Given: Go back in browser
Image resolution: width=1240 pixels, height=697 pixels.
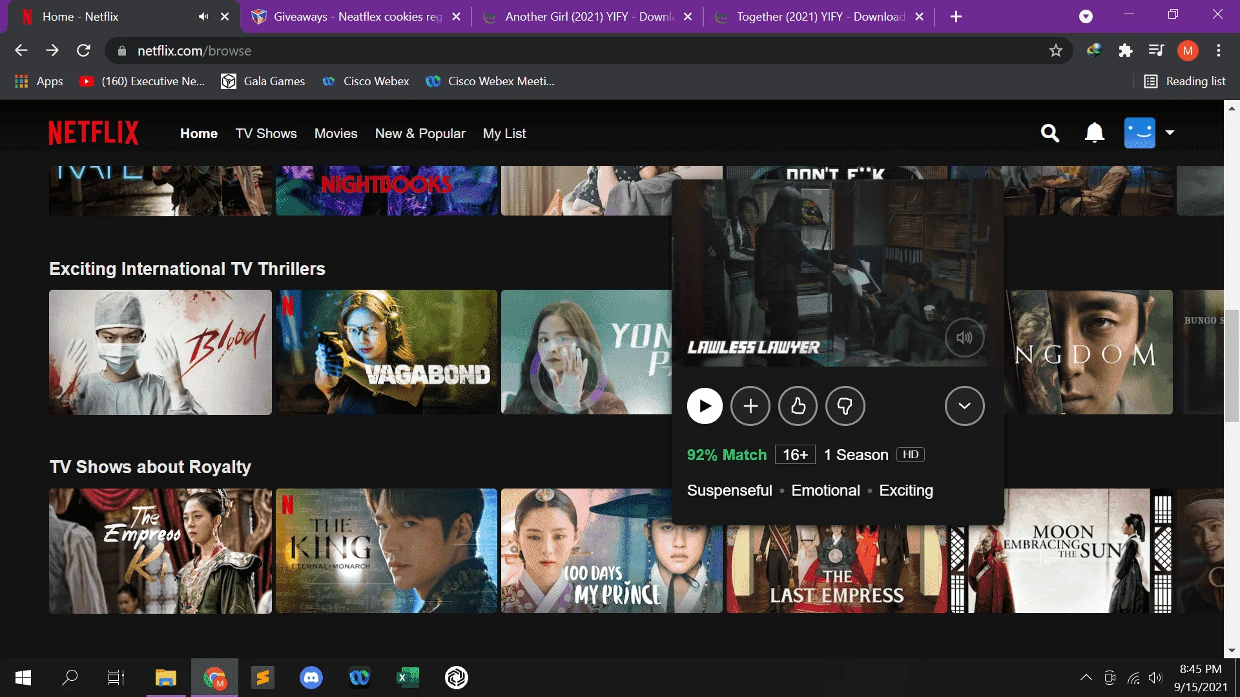Looking at the screenshot, I should click(21, 50).
